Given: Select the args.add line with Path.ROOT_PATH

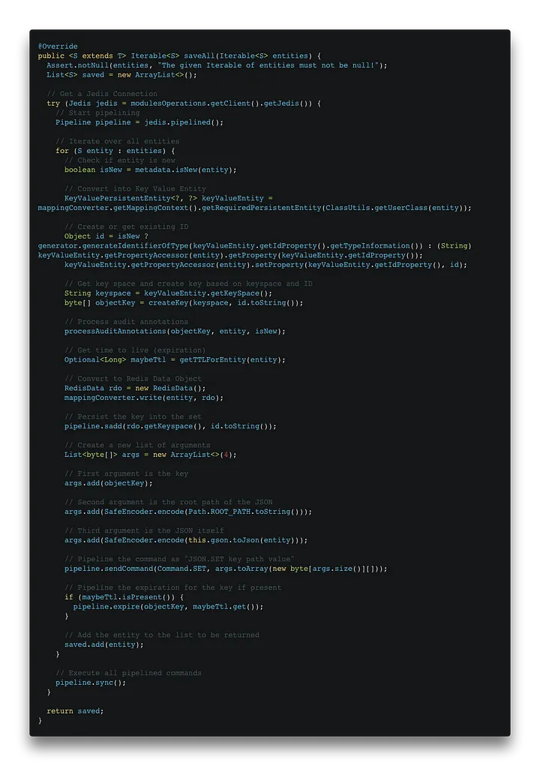Looking at the screenshot, I should point(188,512).
